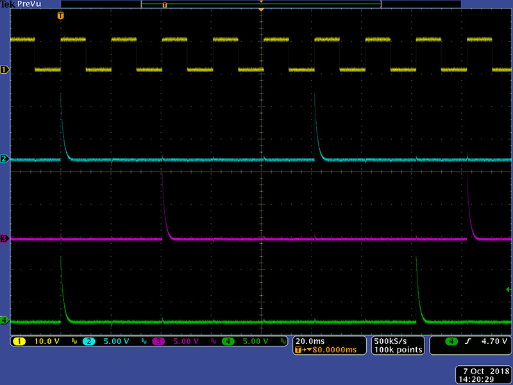Click the green record overview bar at top
The height and width of the screenshot is (385, 513).
[x=261, y=4]
